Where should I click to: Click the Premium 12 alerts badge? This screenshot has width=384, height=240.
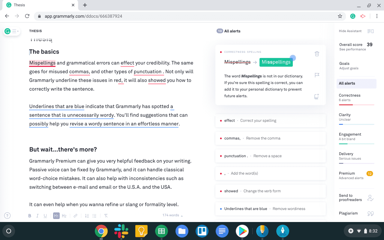point(370,174)
